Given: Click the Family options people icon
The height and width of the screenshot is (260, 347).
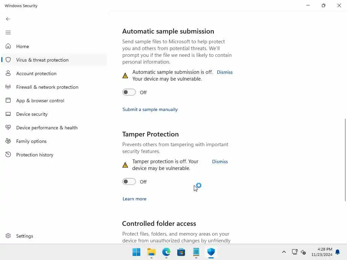Looking at the screenshot, I should pos(8,141).
